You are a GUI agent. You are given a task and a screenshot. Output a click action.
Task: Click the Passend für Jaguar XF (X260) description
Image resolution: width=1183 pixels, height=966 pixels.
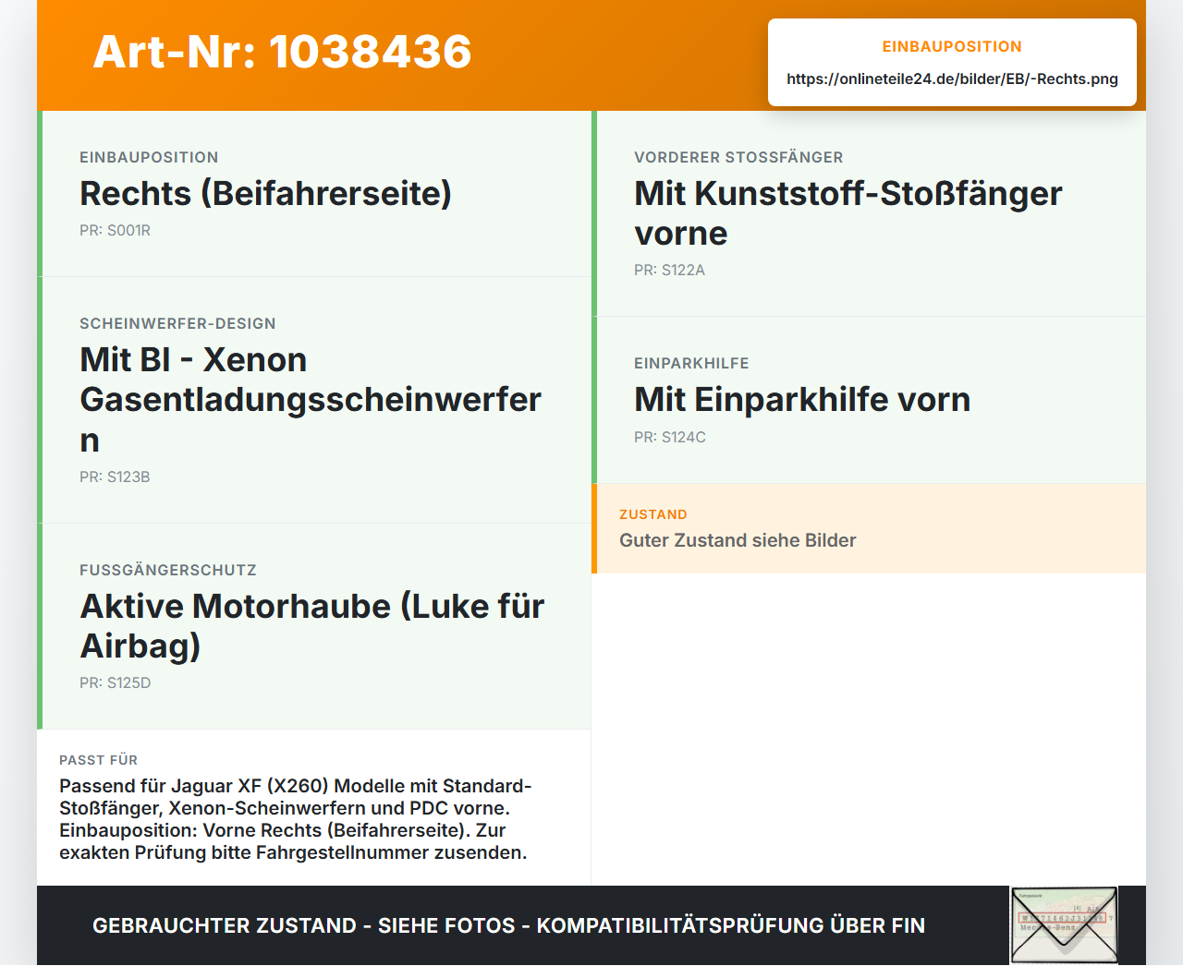(x=296, y=819)
